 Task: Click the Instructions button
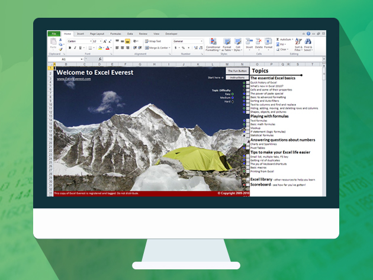[x=237, y=78]
